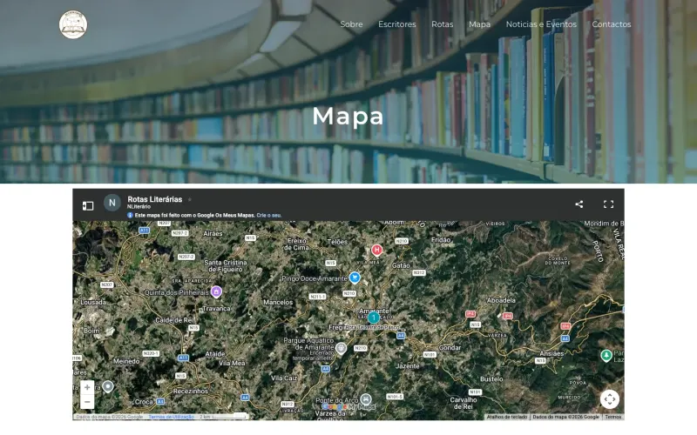Click the round site logo
Viewport: 697px width, 435px height.
pos(73,25)
